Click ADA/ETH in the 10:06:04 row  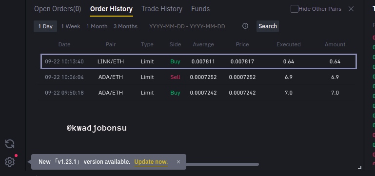111,77
